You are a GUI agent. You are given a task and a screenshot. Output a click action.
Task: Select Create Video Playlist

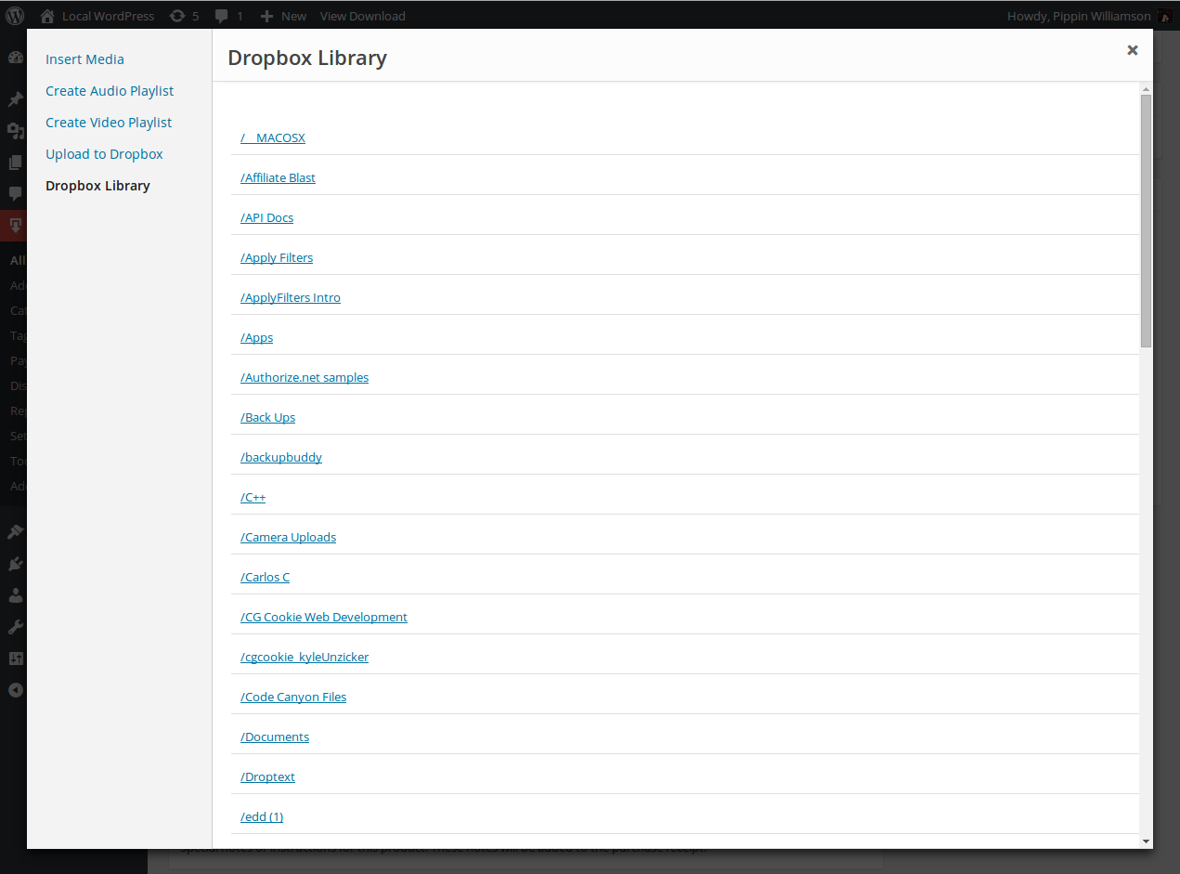coord(109,123)
